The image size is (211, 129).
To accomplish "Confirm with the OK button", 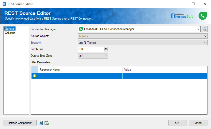I will click(177, 123).
